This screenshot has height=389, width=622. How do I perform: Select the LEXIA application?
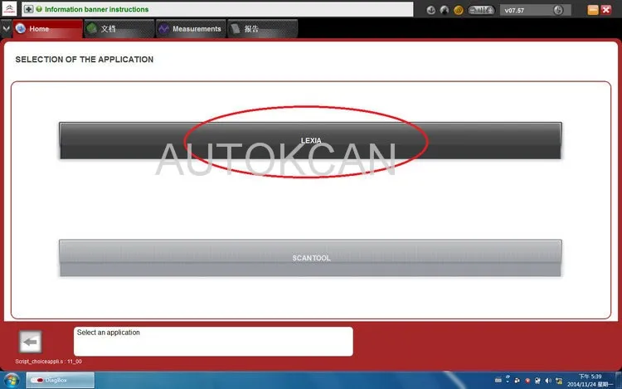[x=311, y=141]
